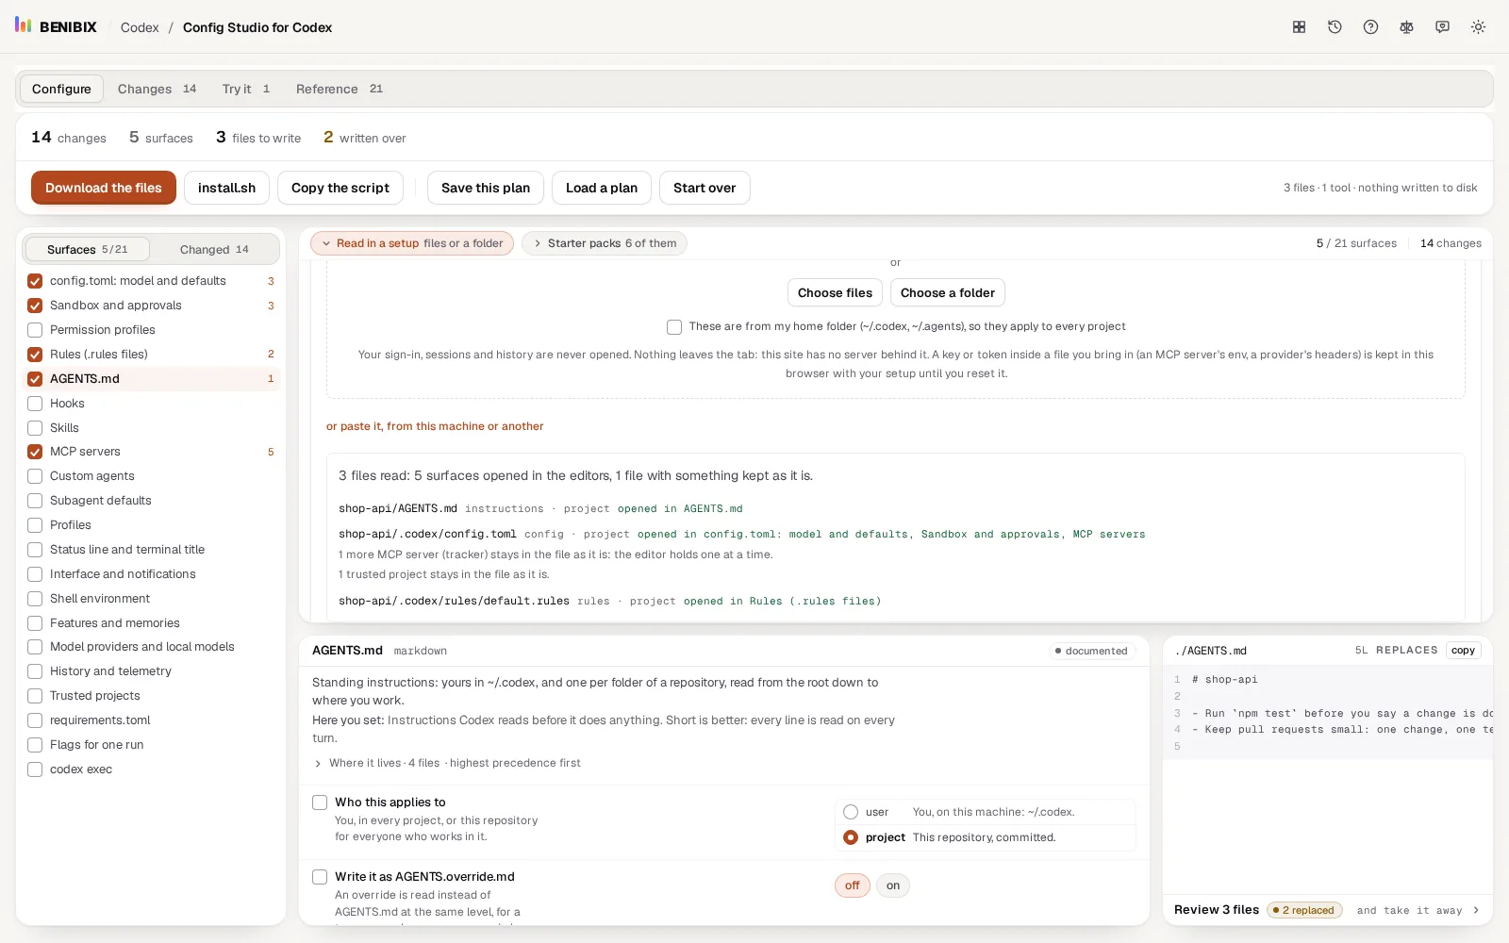Expand 'Starter packs 6 of them'
Viewport: 1509px width, 943px height.
click(x=605, y=243)
